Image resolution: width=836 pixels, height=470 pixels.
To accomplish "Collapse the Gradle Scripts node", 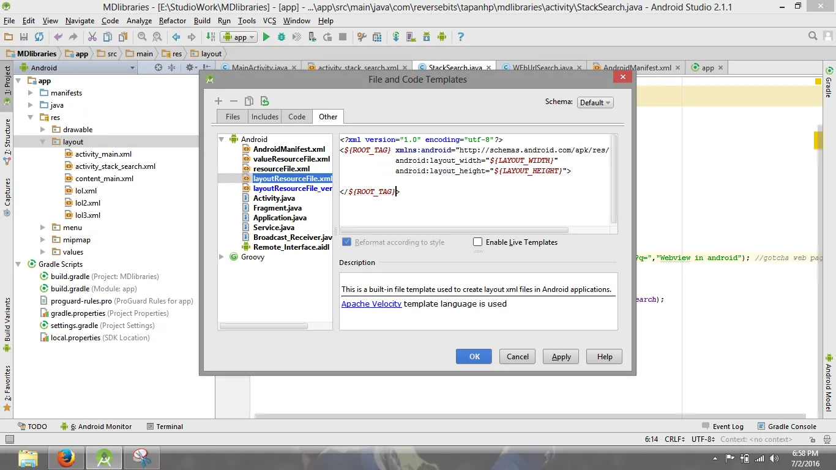I will click(x=18, y=264).
